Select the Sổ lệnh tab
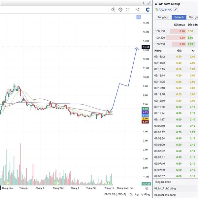This screenshot has width=198, height=198. pyautogui.click(x=179, y=17)
